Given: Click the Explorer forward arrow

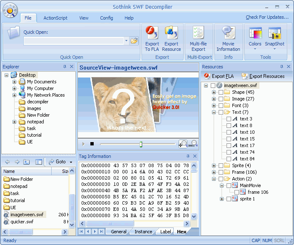Looking at the screenshot, I should click(x=17, y=162).
